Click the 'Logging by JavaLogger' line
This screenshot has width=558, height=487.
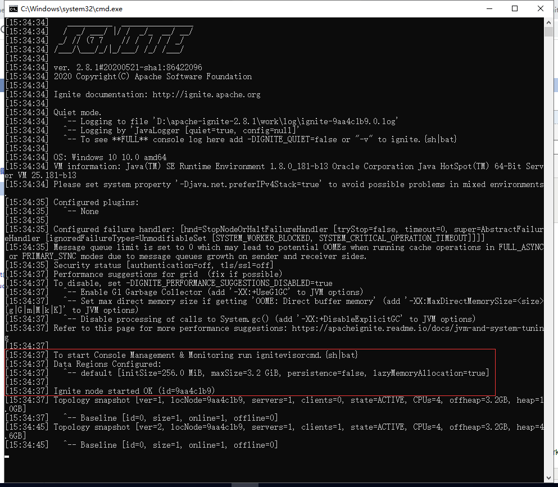pos(181,130)
